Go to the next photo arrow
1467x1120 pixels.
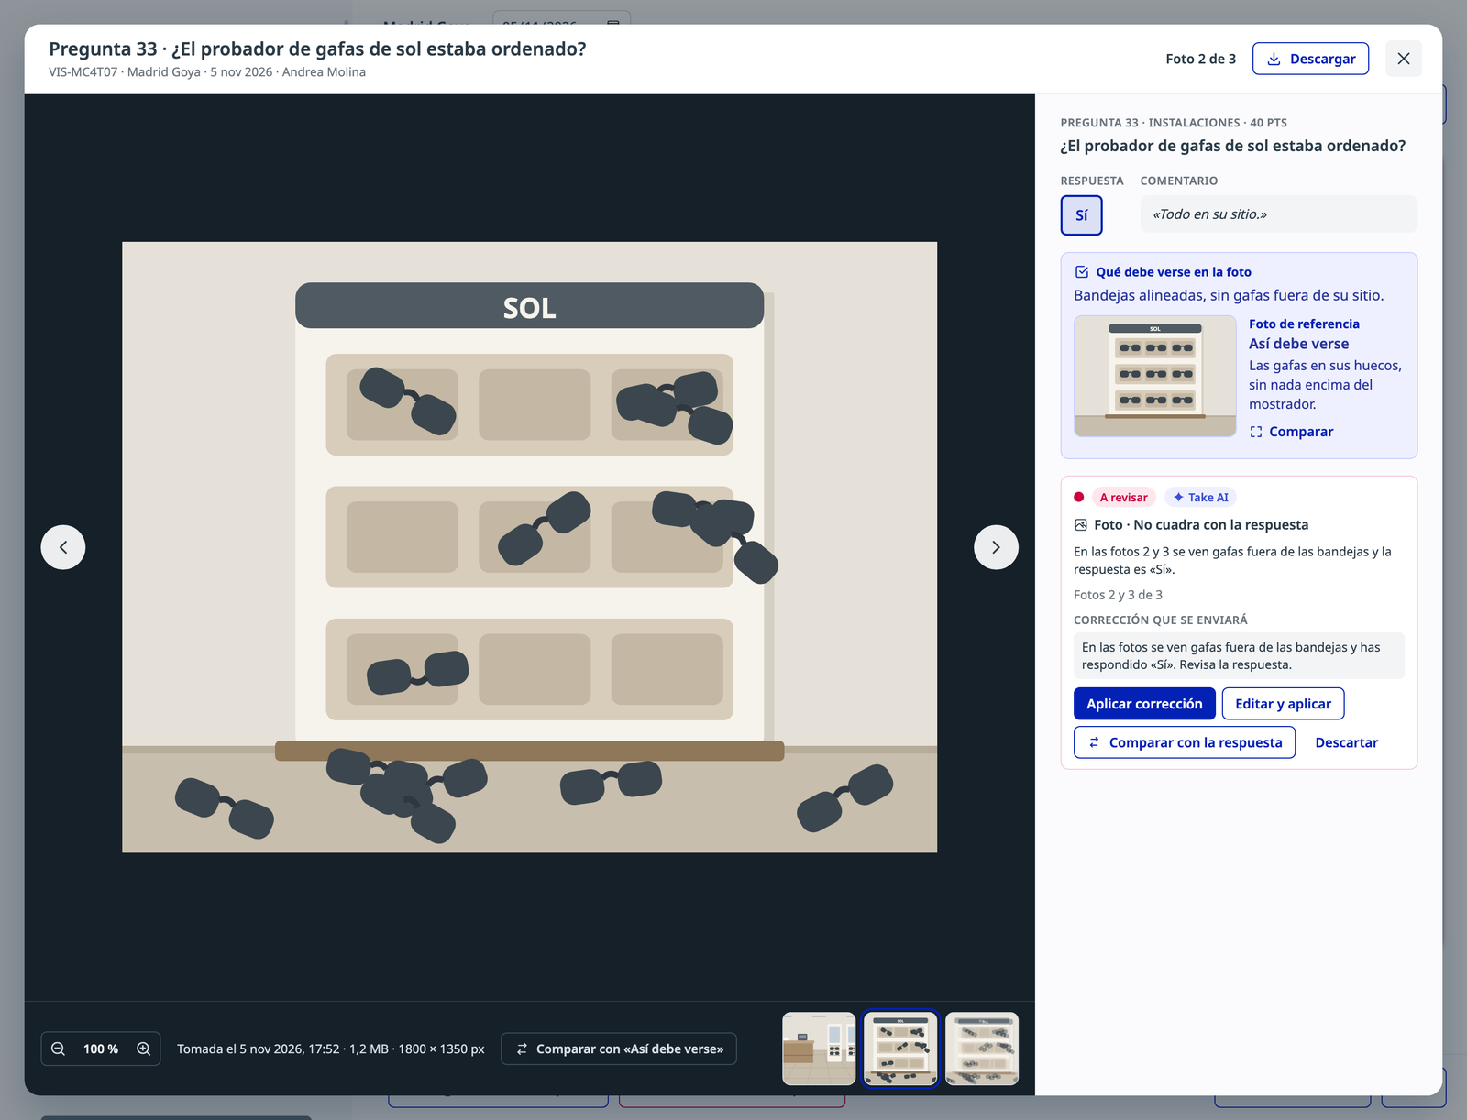(996, 547)
